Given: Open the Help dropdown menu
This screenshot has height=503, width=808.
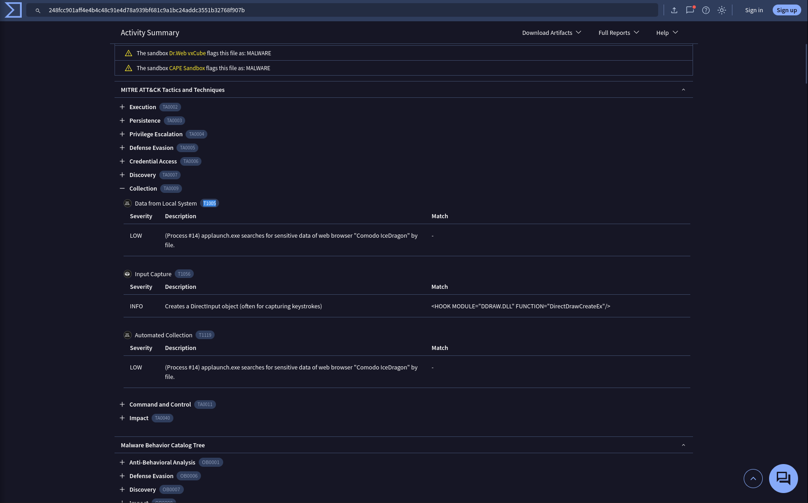Looking at the screenshot, I should pyautogui.click(x=667, y=33).
